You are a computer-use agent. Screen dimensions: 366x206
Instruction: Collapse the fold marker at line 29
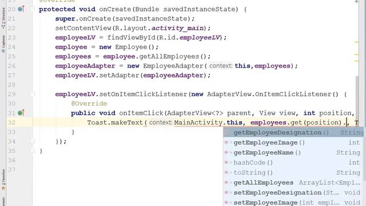[33, 94]
